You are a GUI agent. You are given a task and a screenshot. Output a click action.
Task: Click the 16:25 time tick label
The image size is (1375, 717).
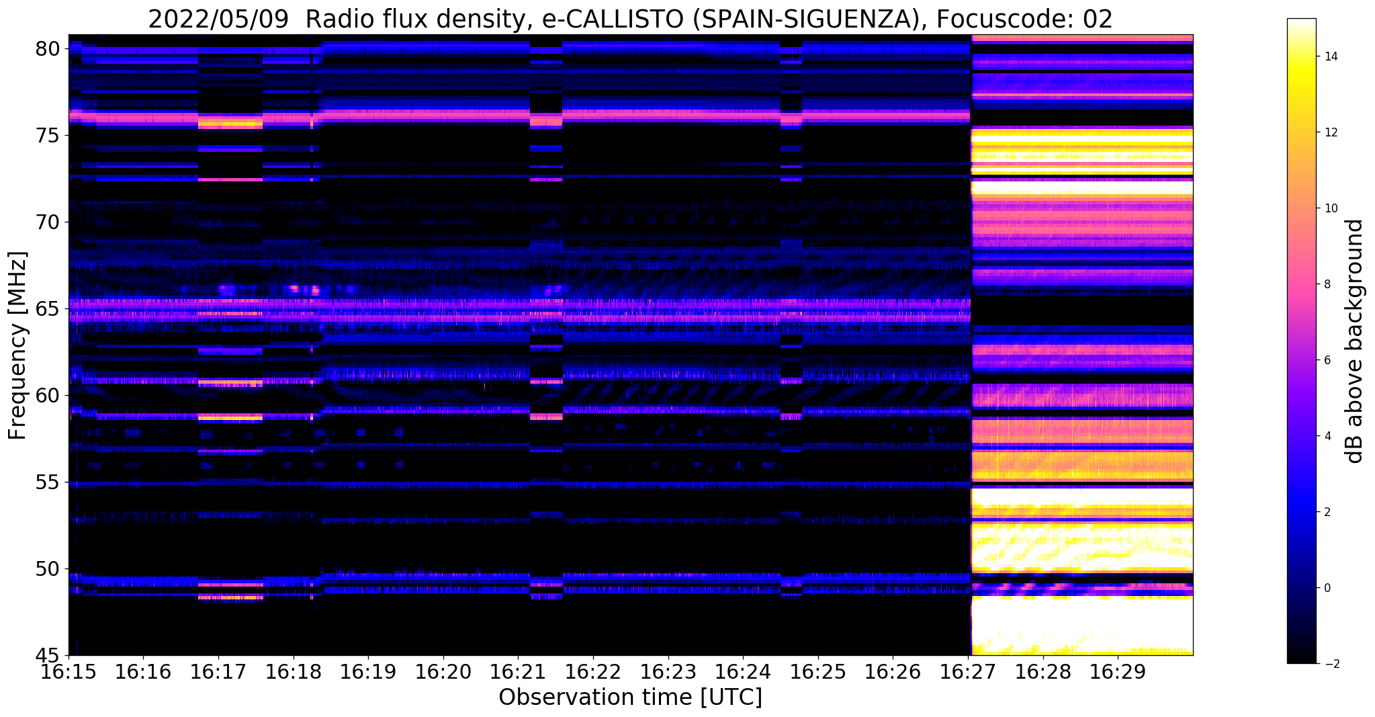click(818, 672)
